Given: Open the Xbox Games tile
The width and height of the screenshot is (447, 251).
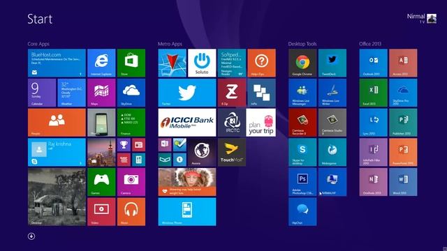Looking at the screenshot, I should (101, 182).
